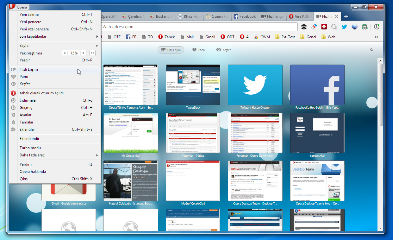The height and width of the screenshot is (240, 393).
Task: Increase zoom with the right arrow
Action: pos(83,53)
